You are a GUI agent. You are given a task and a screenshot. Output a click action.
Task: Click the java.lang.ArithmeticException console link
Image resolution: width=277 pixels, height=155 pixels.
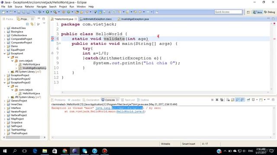[x=119, y=108]
